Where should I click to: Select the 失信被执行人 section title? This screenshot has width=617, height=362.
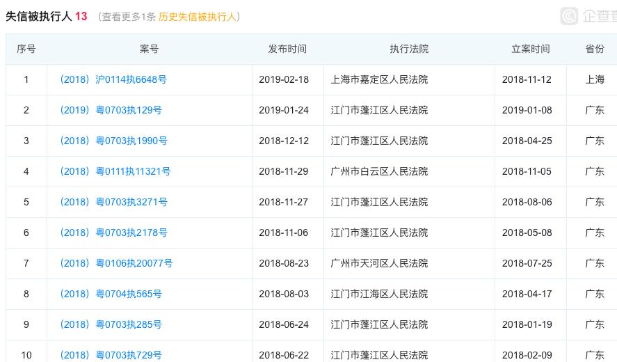tap(38, 17)
